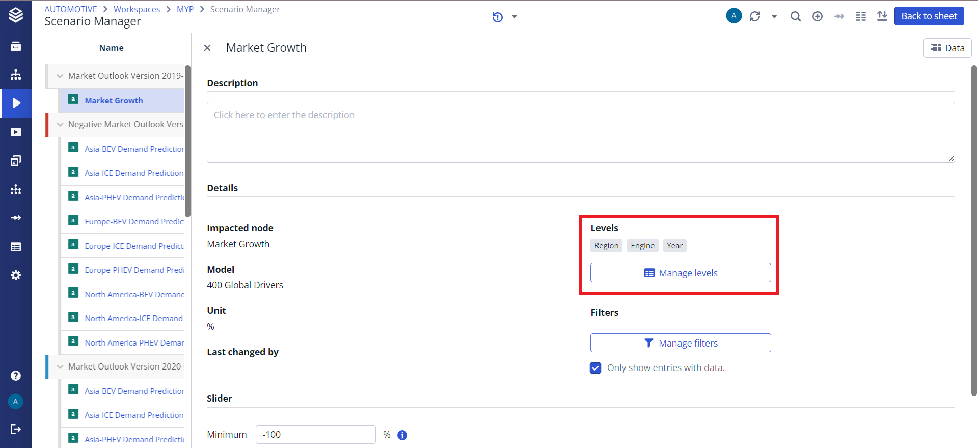Uncheck Only show entries with data
Viewport: 978px width, 448px height.
[x=595, y=368]
